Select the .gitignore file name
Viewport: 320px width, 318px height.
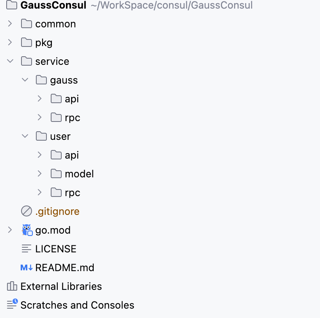pos(57,211)
